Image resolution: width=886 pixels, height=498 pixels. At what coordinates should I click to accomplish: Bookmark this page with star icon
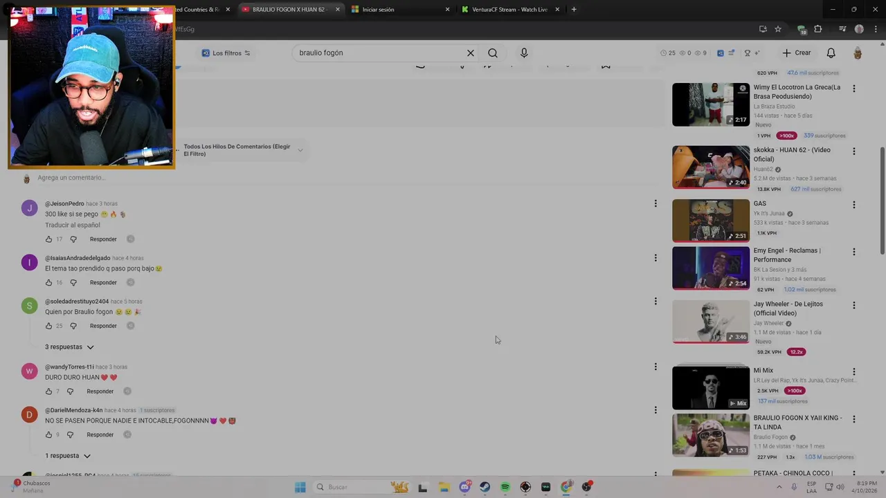(x=778, y=29)
